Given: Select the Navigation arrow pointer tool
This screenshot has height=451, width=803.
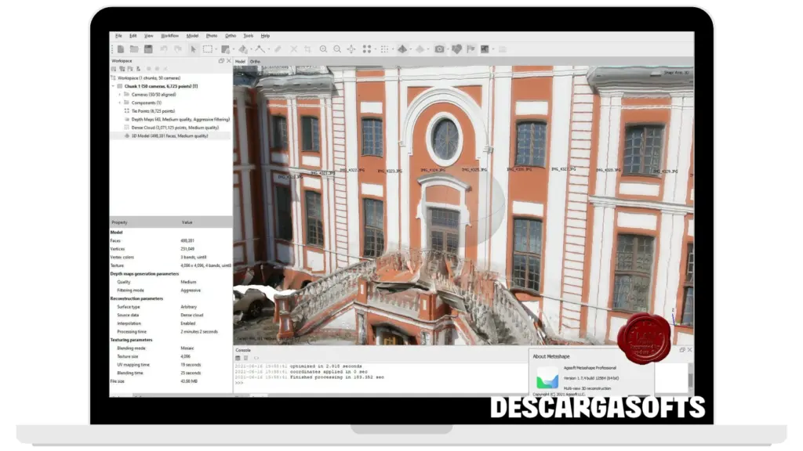Looking at the screenshot, I should coord(193,49).
